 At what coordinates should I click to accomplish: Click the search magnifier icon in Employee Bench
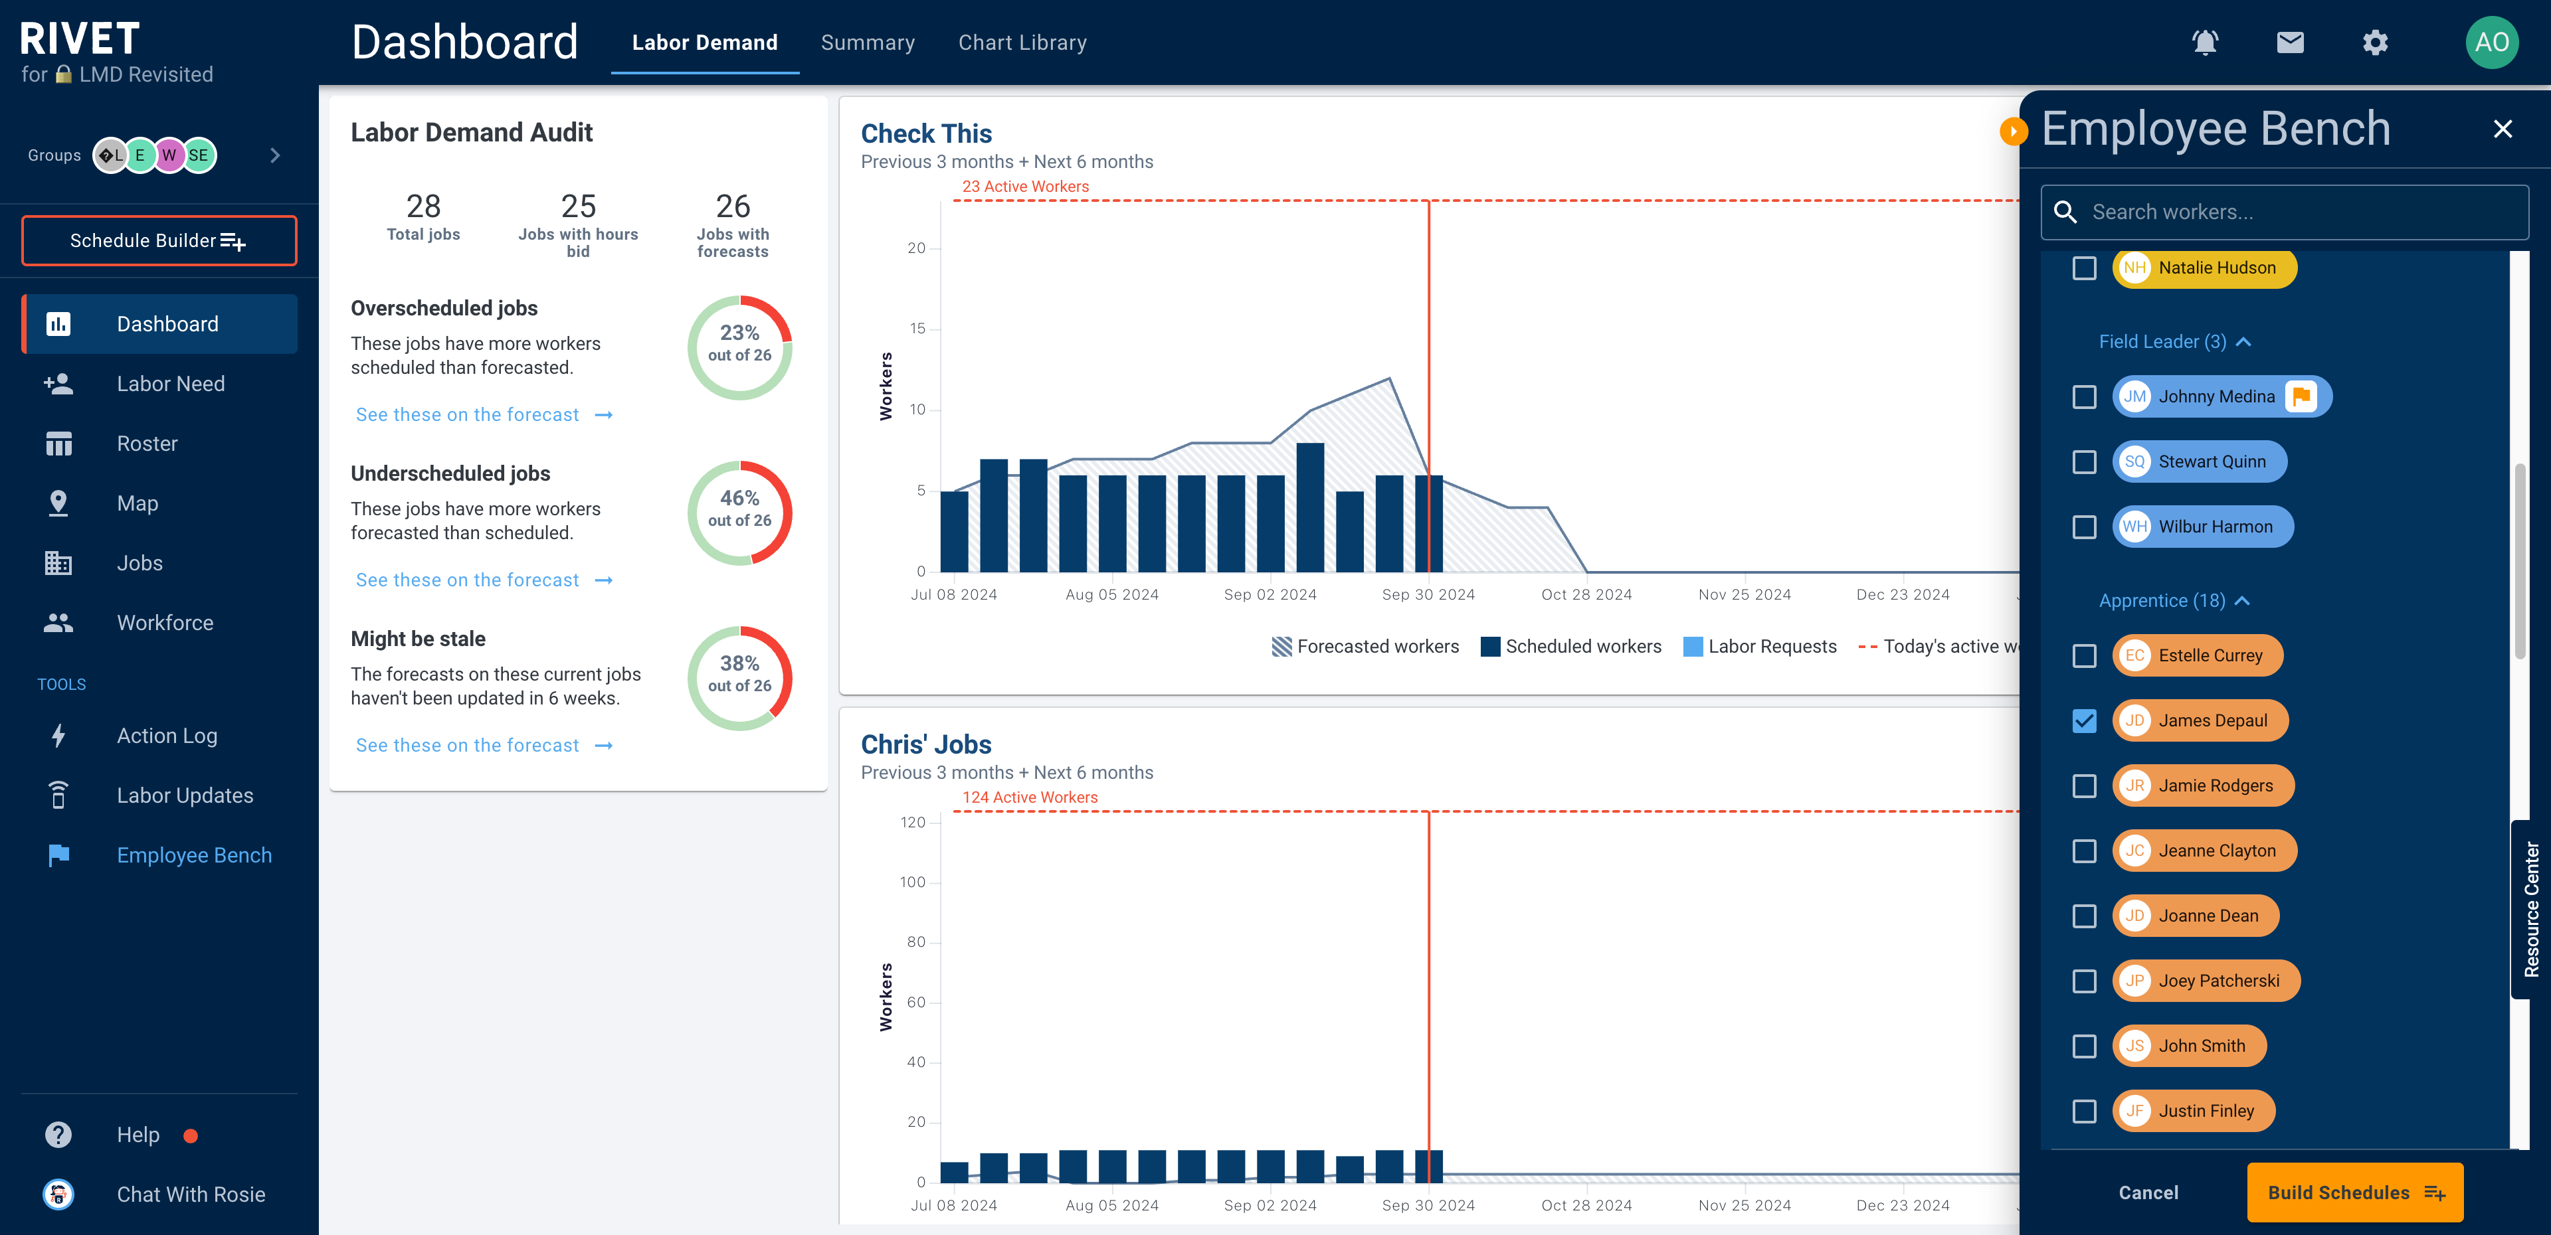[2066, 212]
